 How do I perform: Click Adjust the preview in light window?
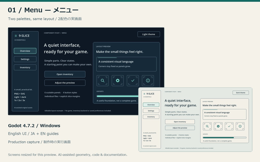point(180,128)
